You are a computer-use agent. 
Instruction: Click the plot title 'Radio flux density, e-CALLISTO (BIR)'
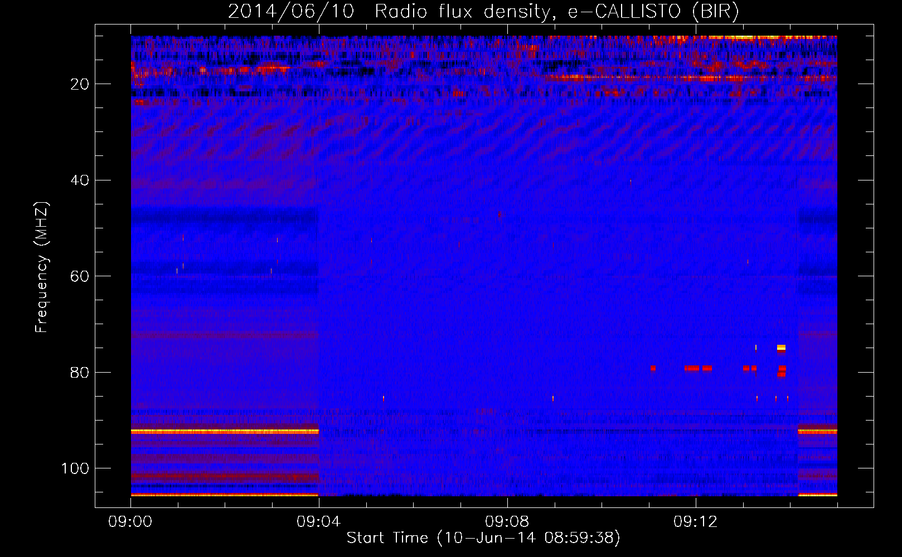point(556,12)
